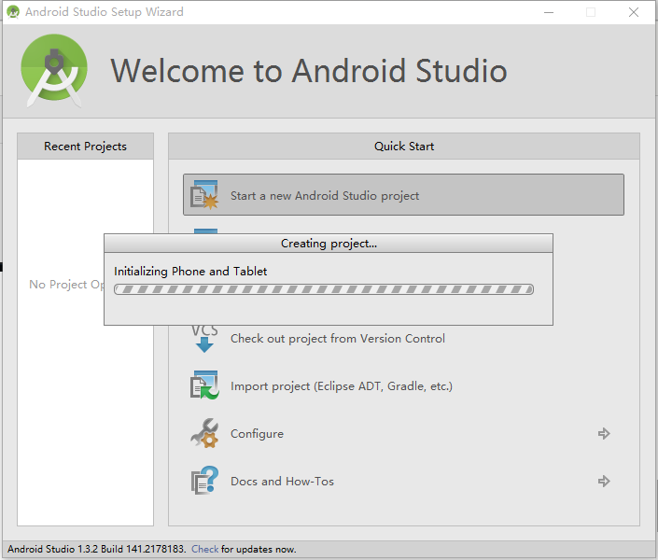The image size is (658, 560).
Task: Click 'Welcome to Android Studio' heading
Action: (309, 71)
